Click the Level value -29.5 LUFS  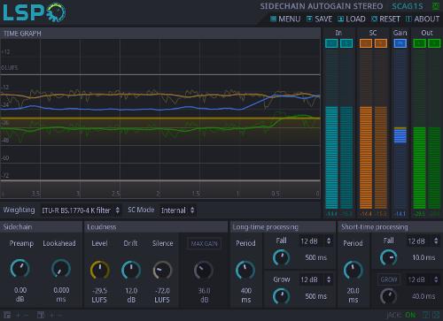pyautogui.click(x=99, y=295)
